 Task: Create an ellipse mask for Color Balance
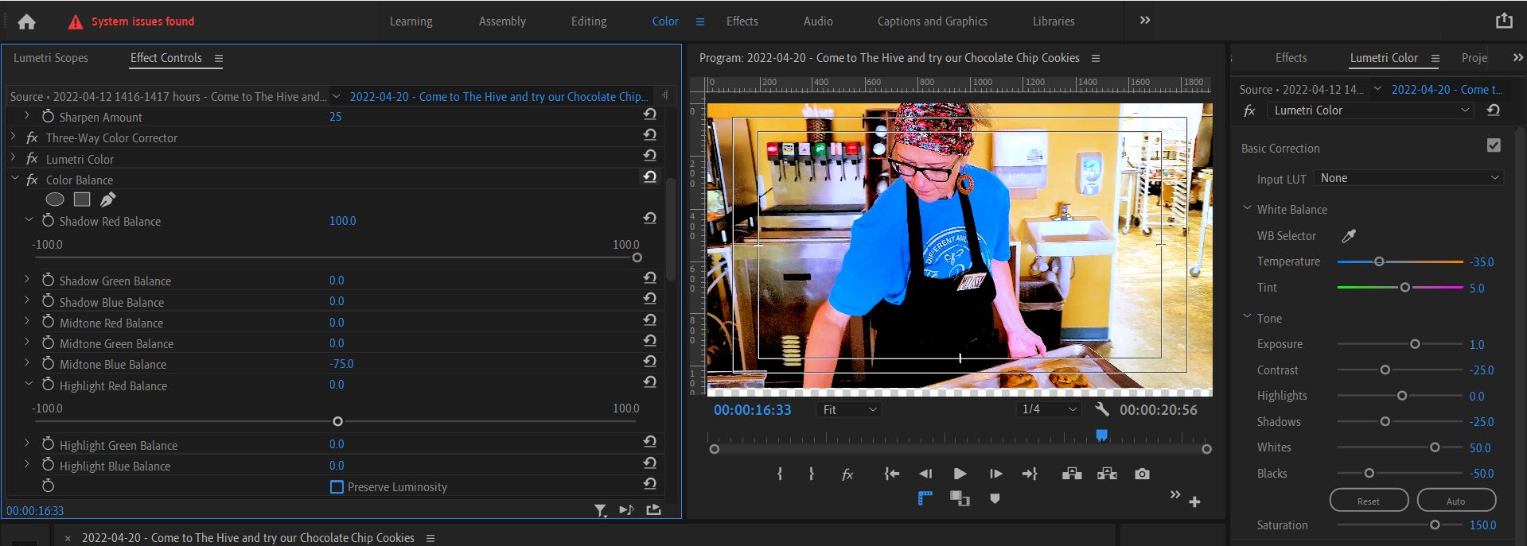[55, 199]
